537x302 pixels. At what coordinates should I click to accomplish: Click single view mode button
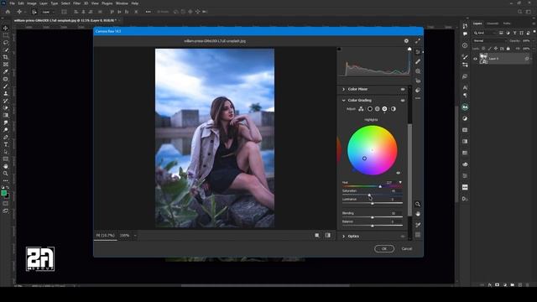tap(317, 235)
